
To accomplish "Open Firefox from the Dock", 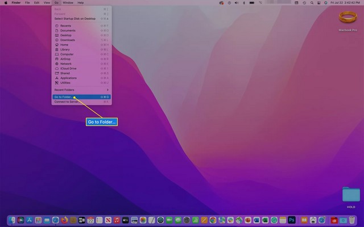I will (x=64, y=220).
